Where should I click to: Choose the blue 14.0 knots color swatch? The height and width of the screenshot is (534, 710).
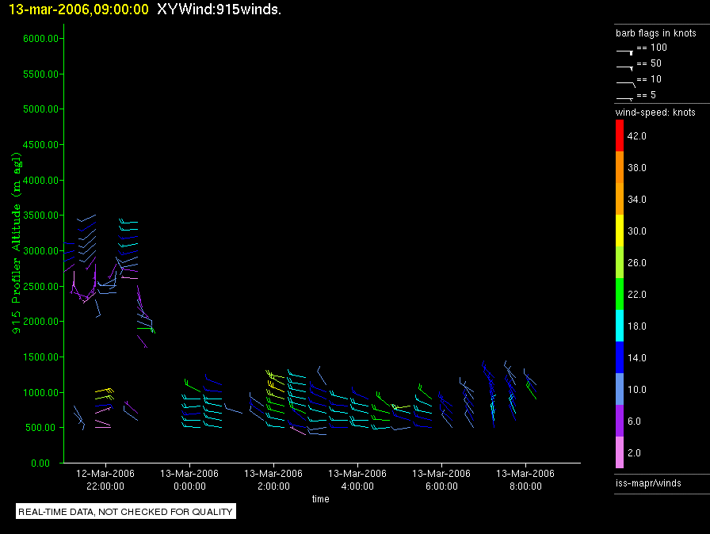coord(620,358)
